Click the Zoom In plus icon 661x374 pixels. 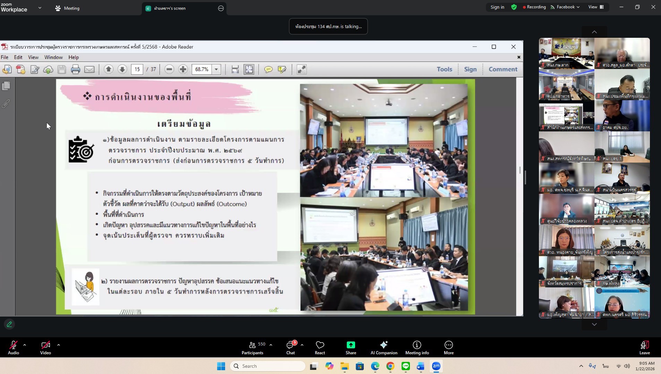pos(182,69)
